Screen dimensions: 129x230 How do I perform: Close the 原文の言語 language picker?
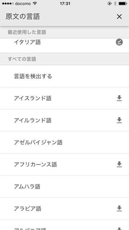[x=119, y=17]
